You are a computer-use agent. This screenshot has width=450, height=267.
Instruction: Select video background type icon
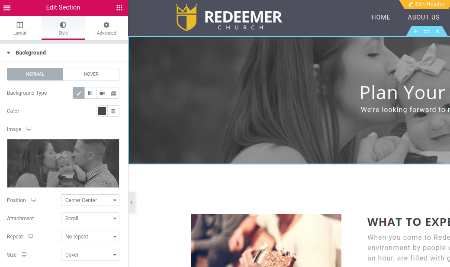102,93
